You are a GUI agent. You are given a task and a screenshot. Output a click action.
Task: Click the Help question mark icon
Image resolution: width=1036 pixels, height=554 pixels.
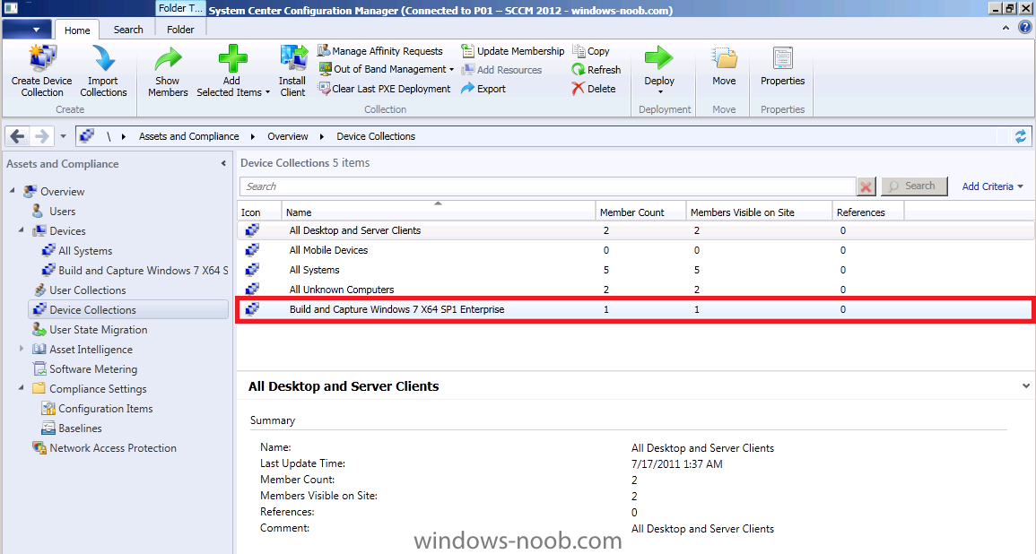tap(1024, 28)
